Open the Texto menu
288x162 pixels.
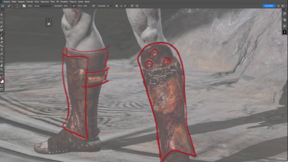37,2
